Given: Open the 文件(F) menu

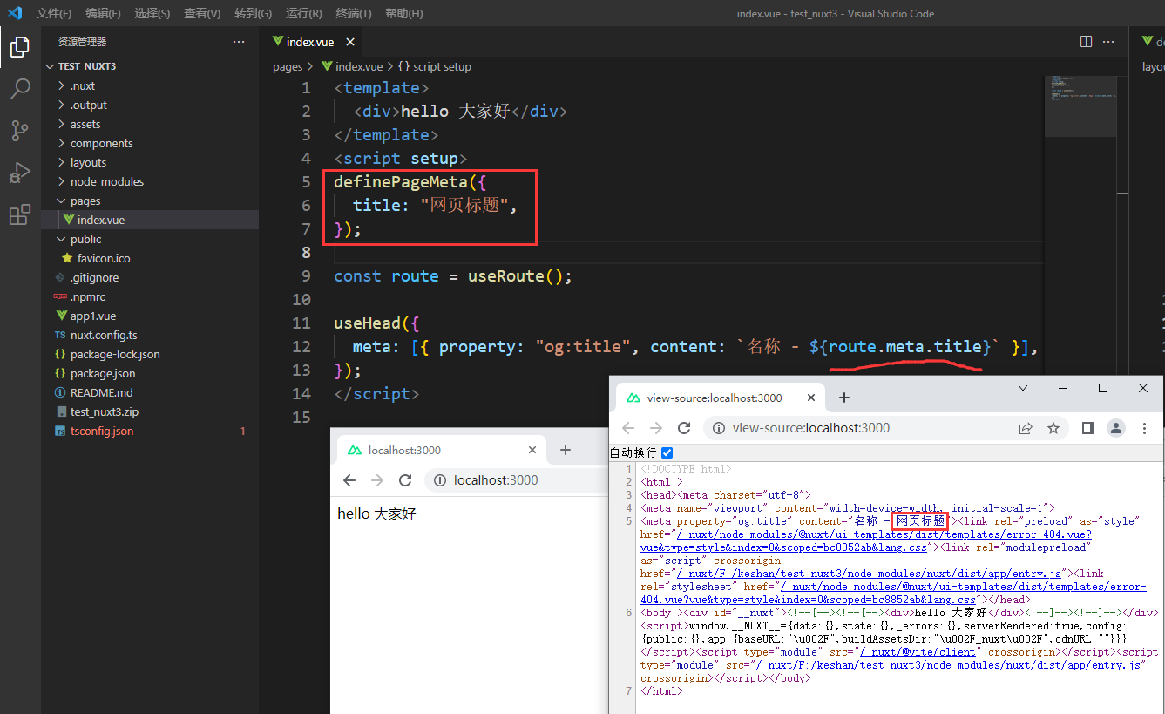Looking at the screenshot, I should pyautogui.click(x=54, y=13).
